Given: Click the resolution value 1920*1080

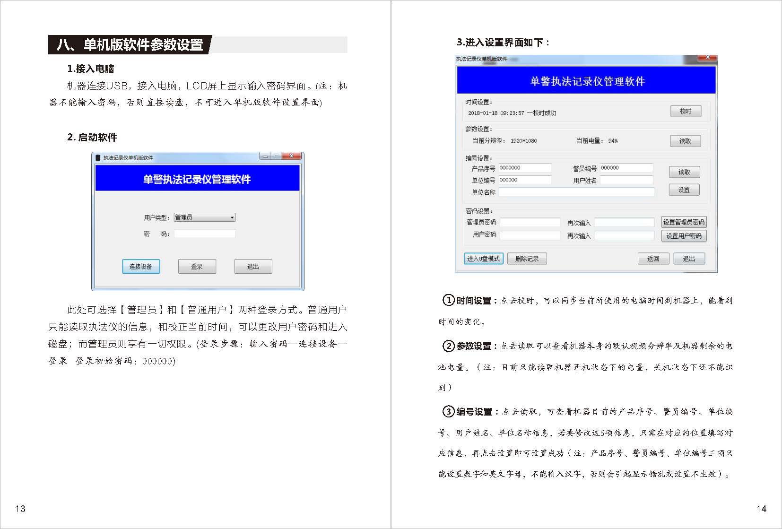Looking at the screenshot, I should pos(524,141).
